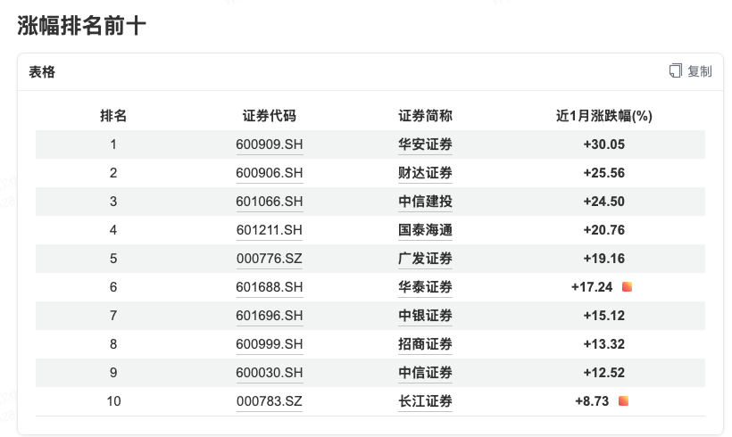
Task: Open the 中银证券 stock name link
Action: point(425,316)
